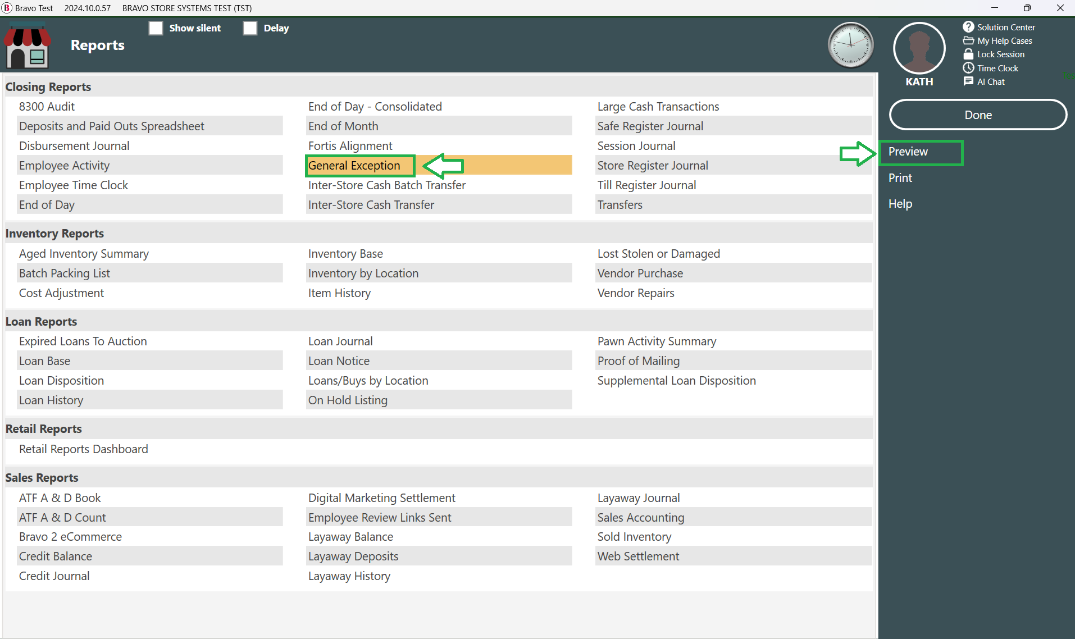This screenshot has width=1075, height=639.
Task: Click the Bravo store home icon
Action: (x=28, y=45)
